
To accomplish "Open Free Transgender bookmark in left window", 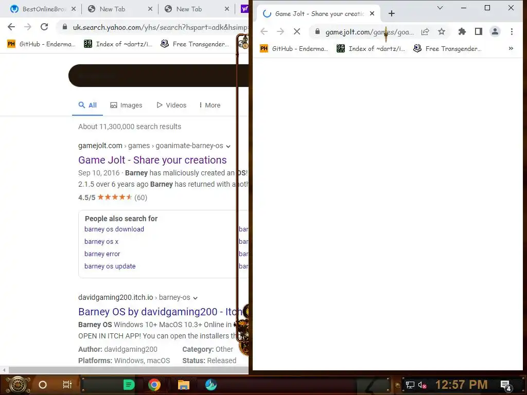I will coord(195,44).
